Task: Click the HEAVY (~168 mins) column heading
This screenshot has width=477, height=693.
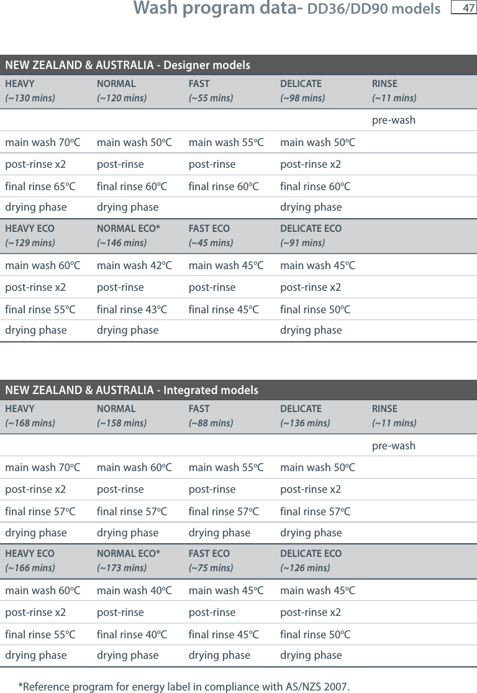Action: point(30,416)
